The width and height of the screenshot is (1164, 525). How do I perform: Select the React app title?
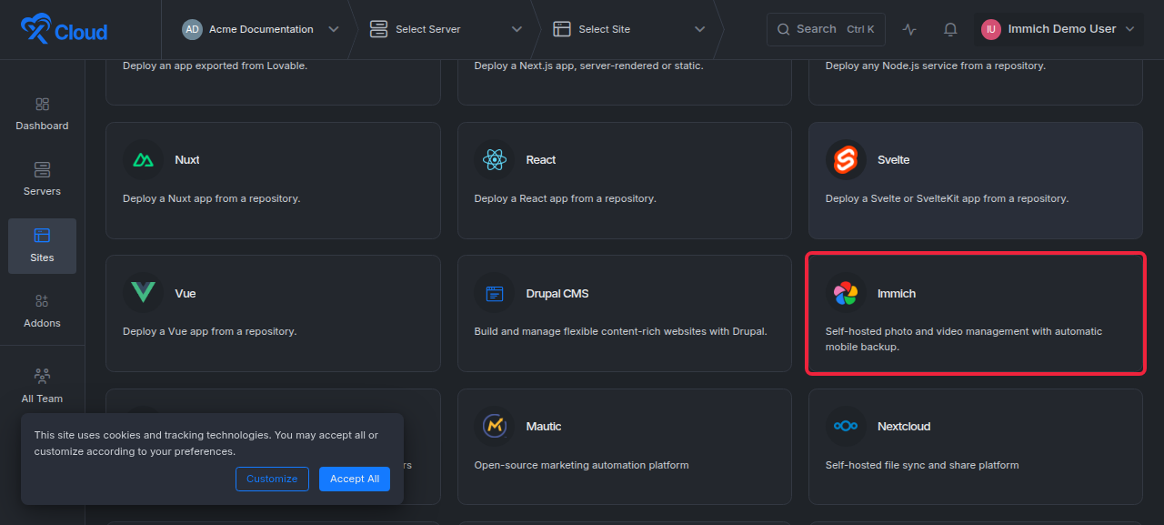coord(541,160)
